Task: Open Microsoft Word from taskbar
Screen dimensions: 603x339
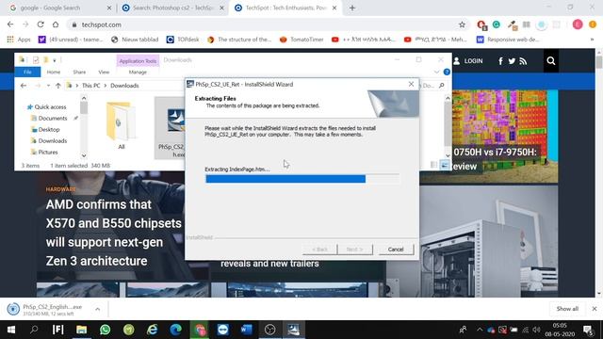Action: click(246, 330)
